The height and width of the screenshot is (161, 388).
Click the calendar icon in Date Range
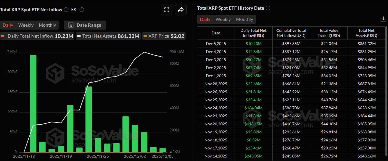coord(71,25)
